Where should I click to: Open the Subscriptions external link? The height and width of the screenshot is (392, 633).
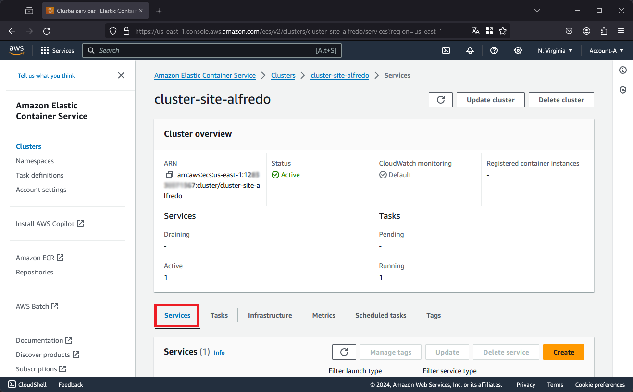pos(41,369)
